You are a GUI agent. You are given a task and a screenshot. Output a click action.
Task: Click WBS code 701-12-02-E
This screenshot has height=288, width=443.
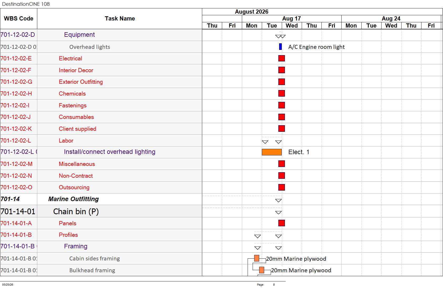[x=16, y=59]
